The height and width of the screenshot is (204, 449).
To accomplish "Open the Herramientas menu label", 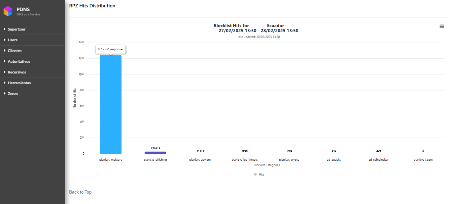I will pyautogui.click(x=19, y=83).
